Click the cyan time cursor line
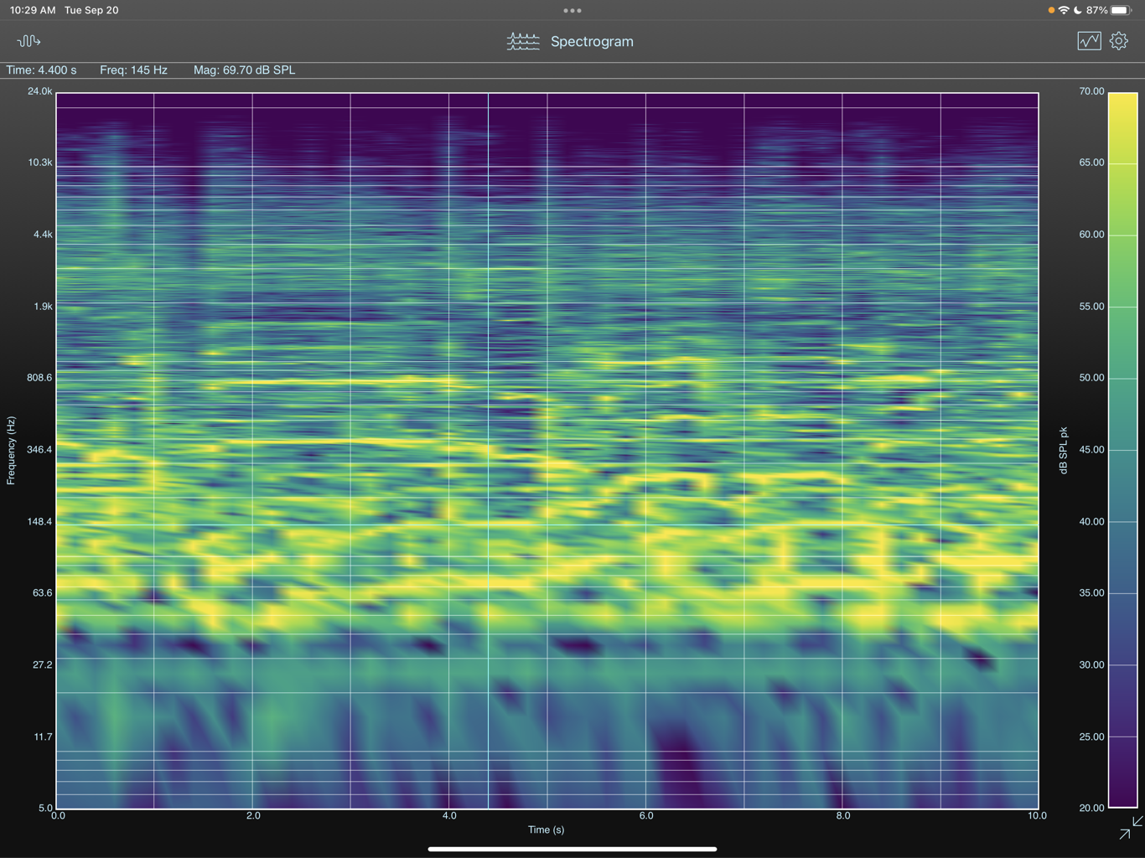 [x=489, y=451]
